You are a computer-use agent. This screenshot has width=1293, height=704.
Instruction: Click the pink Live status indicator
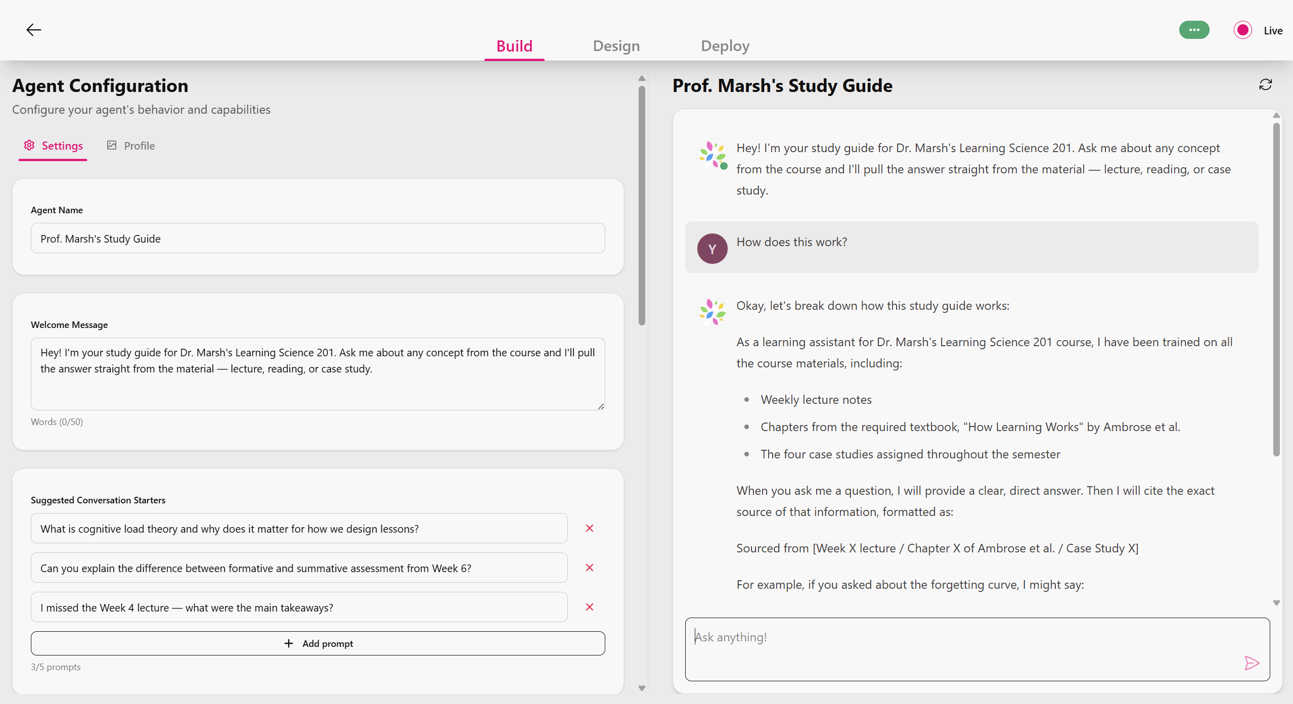[x=1242, y=30]
